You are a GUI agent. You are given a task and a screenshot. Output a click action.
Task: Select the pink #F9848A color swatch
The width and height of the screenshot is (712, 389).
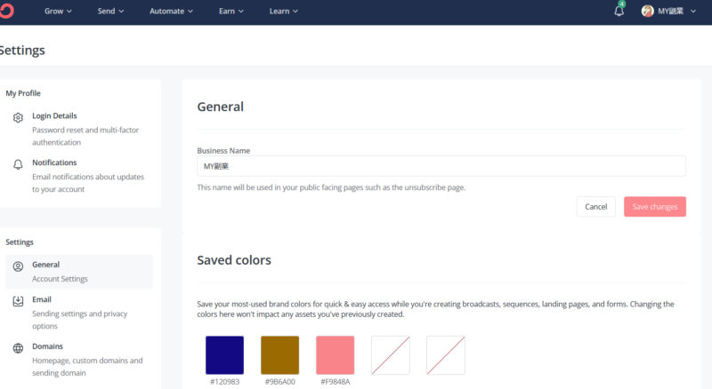click(x=335, y=354)
